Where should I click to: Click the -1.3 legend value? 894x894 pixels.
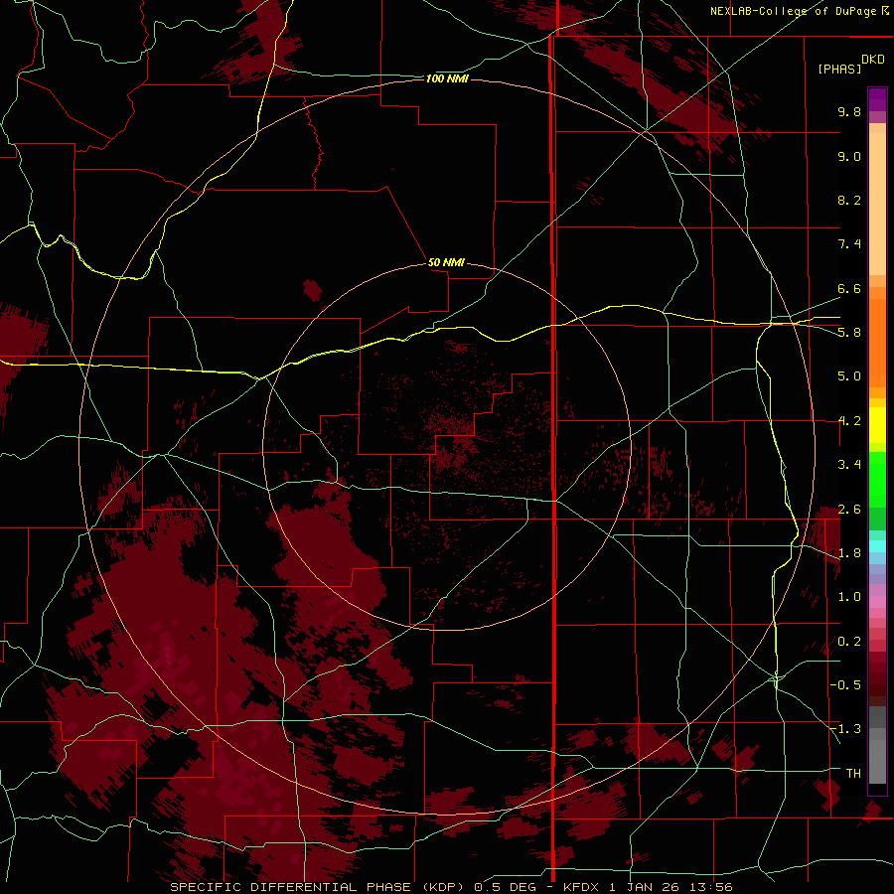pos(845,729)
